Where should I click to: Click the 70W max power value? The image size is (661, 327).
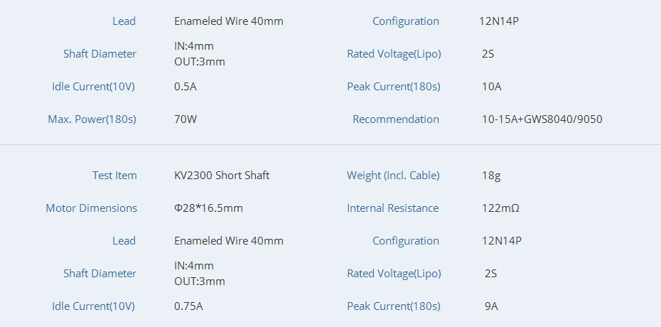tap(186, 119)
